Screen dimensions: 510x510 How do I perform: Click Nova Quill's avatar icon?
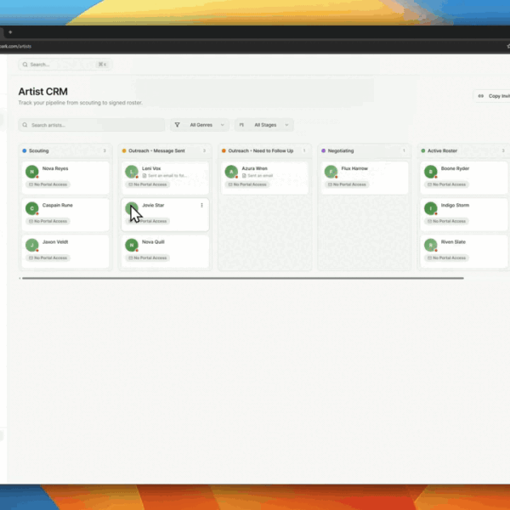click(131, 245)
